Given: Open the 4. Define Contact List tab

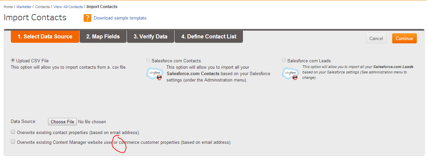Looking at the screenshot, I should [209, 37].
